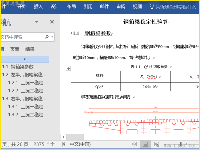200x150 pixels.
Task: Go to heading 1.1 钢箱梁参数
Action: [18, 67]
